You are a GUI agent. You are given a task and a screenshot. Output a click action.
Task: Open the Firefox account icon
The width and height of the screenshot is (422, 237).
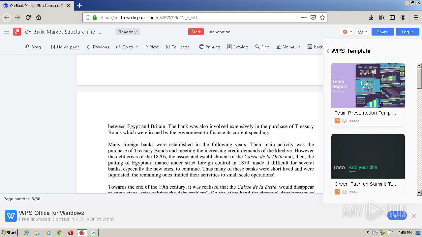click(403, 17)
